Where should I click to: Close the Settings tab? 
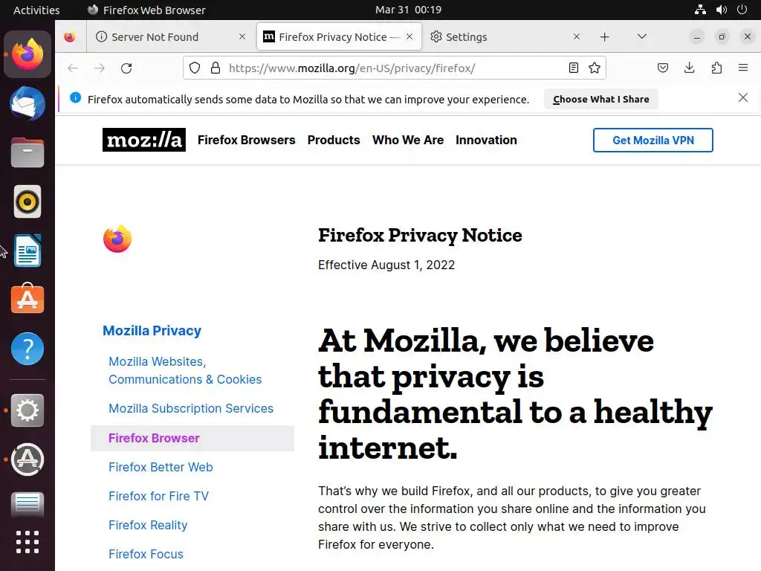click(577, 37)
